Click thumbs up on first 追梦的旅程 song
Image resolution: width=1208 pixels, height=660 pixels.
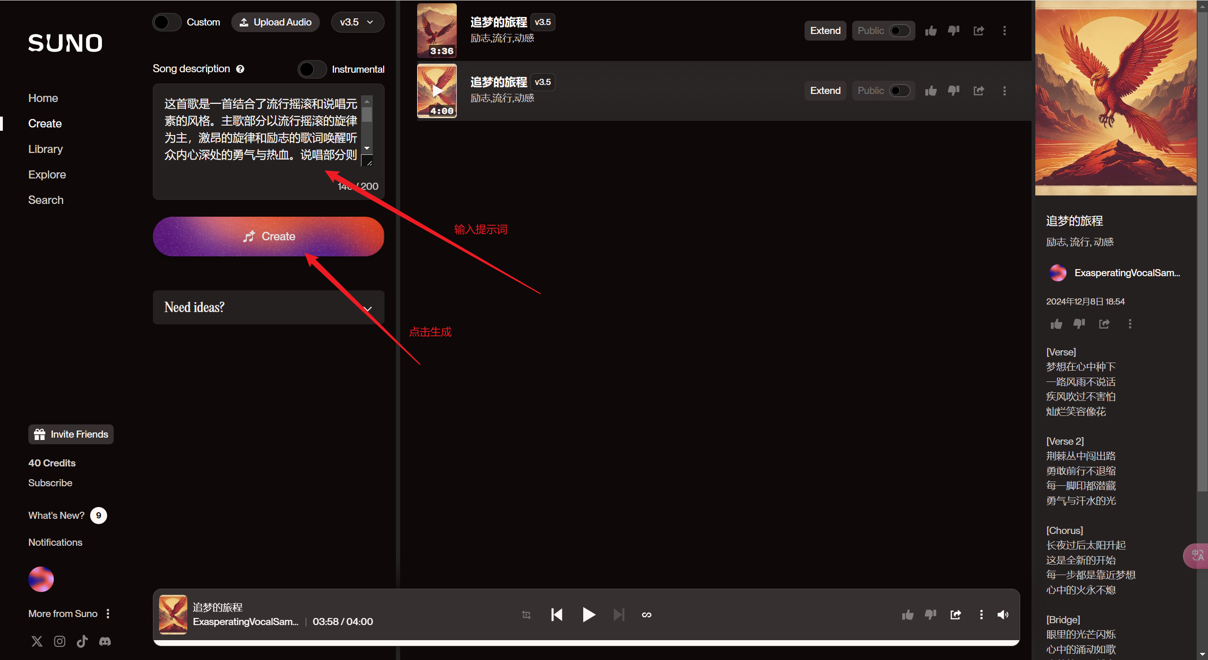pos(931,31)
